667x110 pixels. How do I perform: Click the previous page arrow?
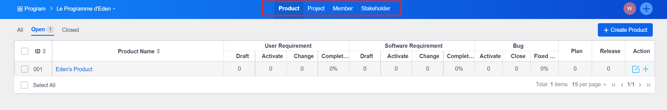pyautogui.click(x=622, y=85)
